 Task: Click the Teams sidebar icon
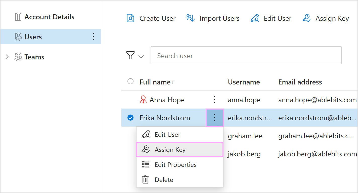click(18, 57)
